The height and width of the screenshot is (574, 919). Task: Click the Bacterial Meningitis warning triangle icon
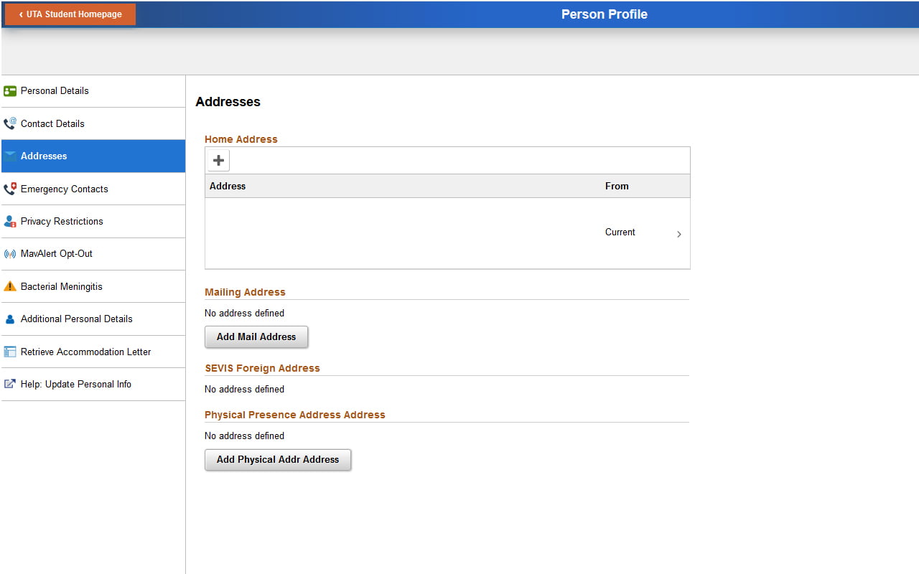(10, 286)
